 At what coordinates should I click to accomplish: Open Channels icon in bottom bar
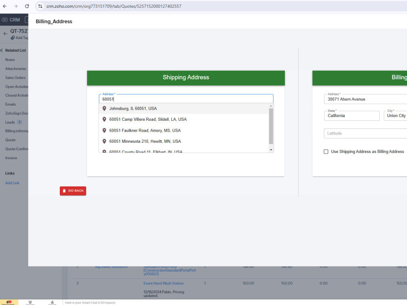point(30,303)
